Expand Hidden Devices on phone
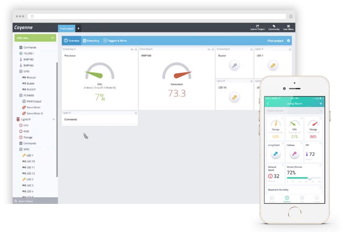The width and height of the screenshot is (343, 232). pos(294,111)
